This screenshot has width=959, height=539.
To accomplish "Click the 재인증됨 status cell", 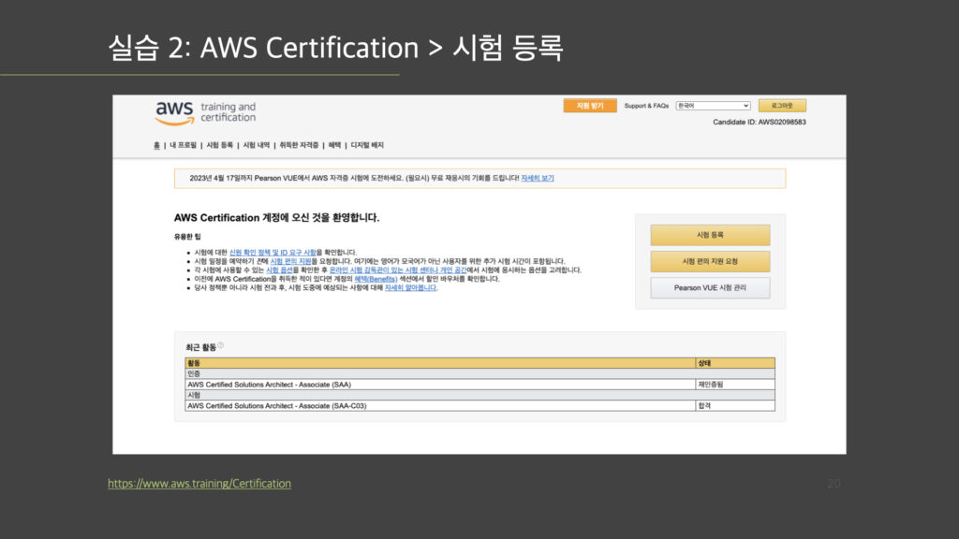I will (735, 385).
